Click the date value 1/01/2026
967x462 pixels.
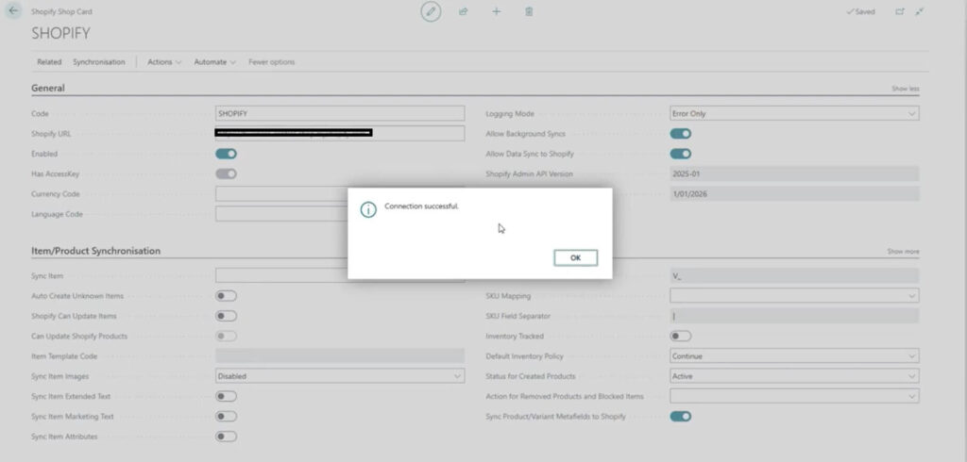(794, 194)
